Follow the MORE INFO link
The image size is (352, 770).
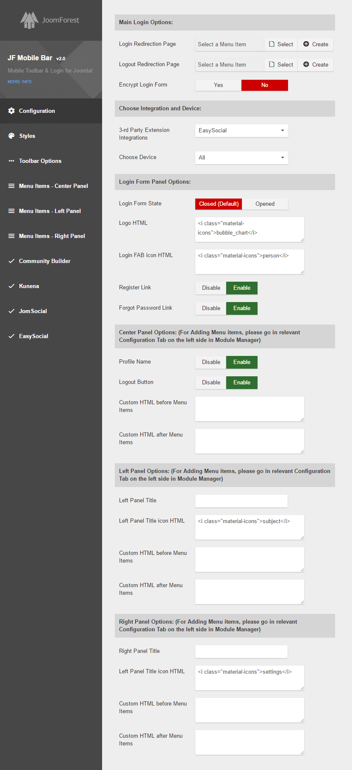[x=19, y=81]
